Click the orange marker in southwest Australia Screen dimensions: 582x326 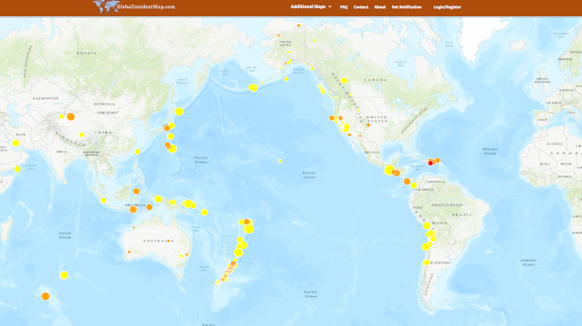pos(129,252)
